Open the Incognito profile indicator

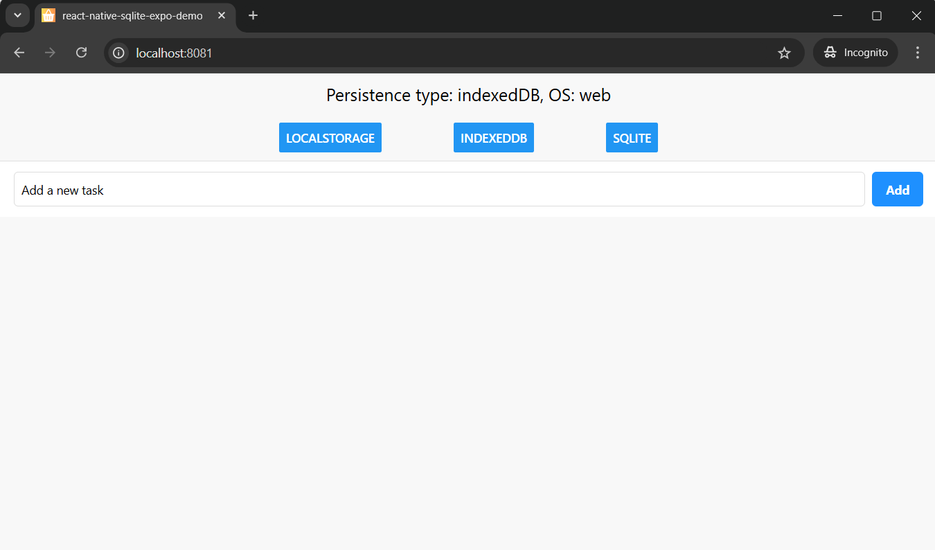(855, 53)
